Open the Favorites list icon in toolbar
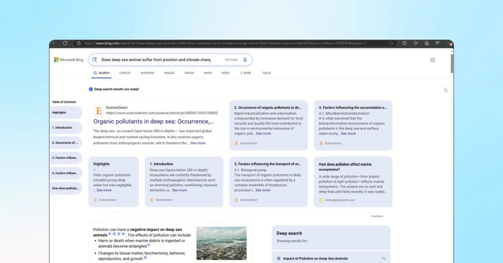The image size is (503, 263). 415,43
